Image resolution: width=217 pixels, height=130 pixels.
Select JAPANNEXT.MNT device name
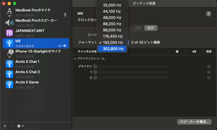tap(30, 31)
